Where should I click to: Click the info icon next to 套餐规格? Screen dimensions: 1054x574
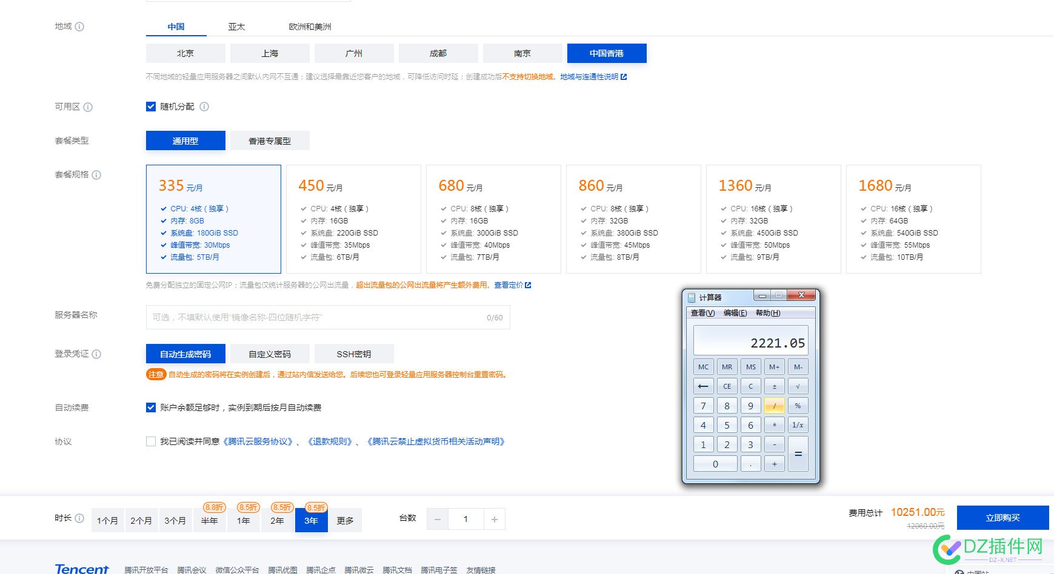click(96, 175)
